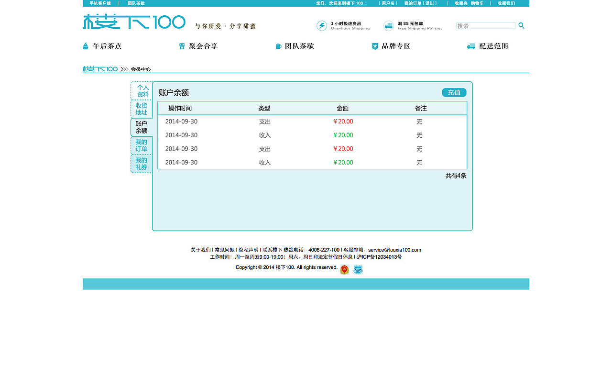Click the (用户名) link
Viewport: 612px width, 365px height.
click(388, 3)
